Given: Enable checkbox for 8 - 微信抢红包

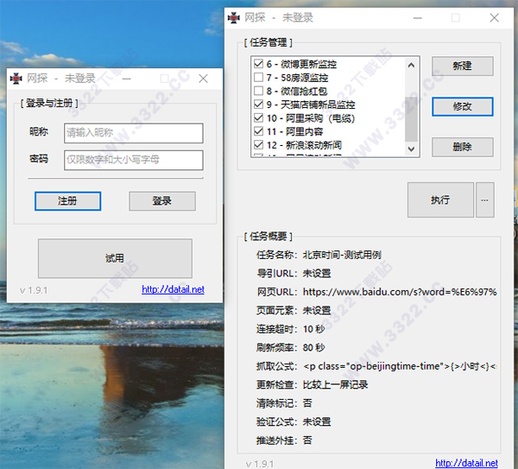Looking at the screenshot, I should click(258, 91).
